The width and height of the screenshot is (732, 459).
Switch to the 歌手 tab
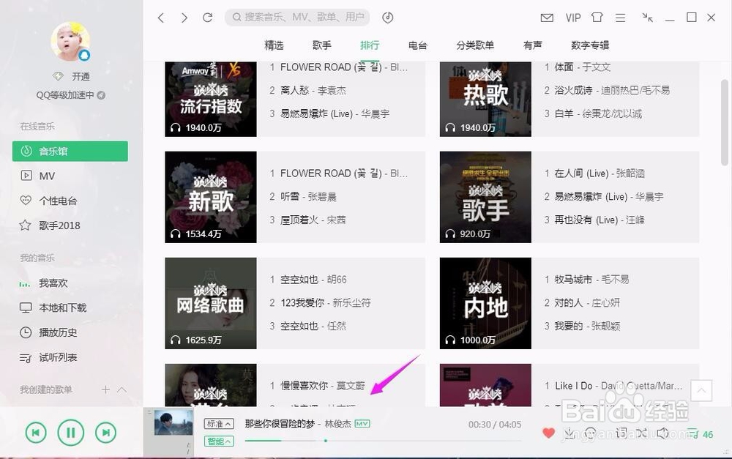321,45
